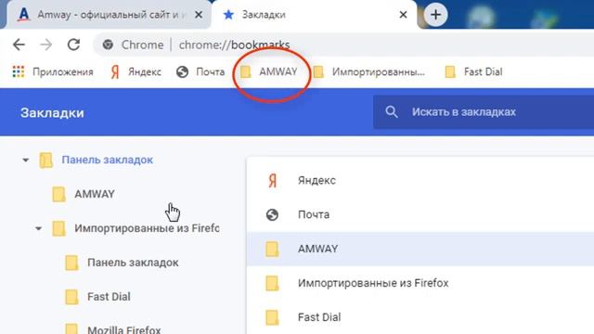
Task: Click the Яндекс favicon in the bookmark list
Action: pyautogui.click(x=272, y=181)
